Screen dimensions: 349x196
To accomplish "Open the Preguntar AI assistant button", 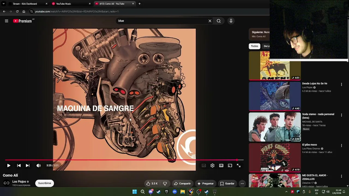I will pos(206,184).
